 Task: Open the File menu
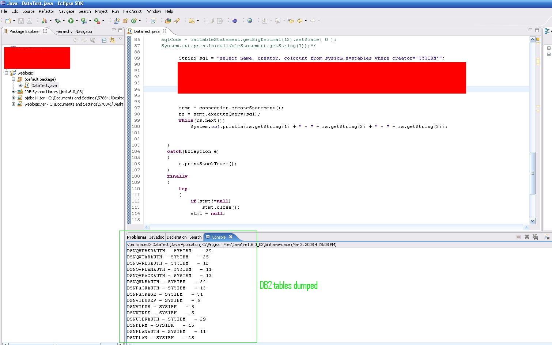[4, 11]
